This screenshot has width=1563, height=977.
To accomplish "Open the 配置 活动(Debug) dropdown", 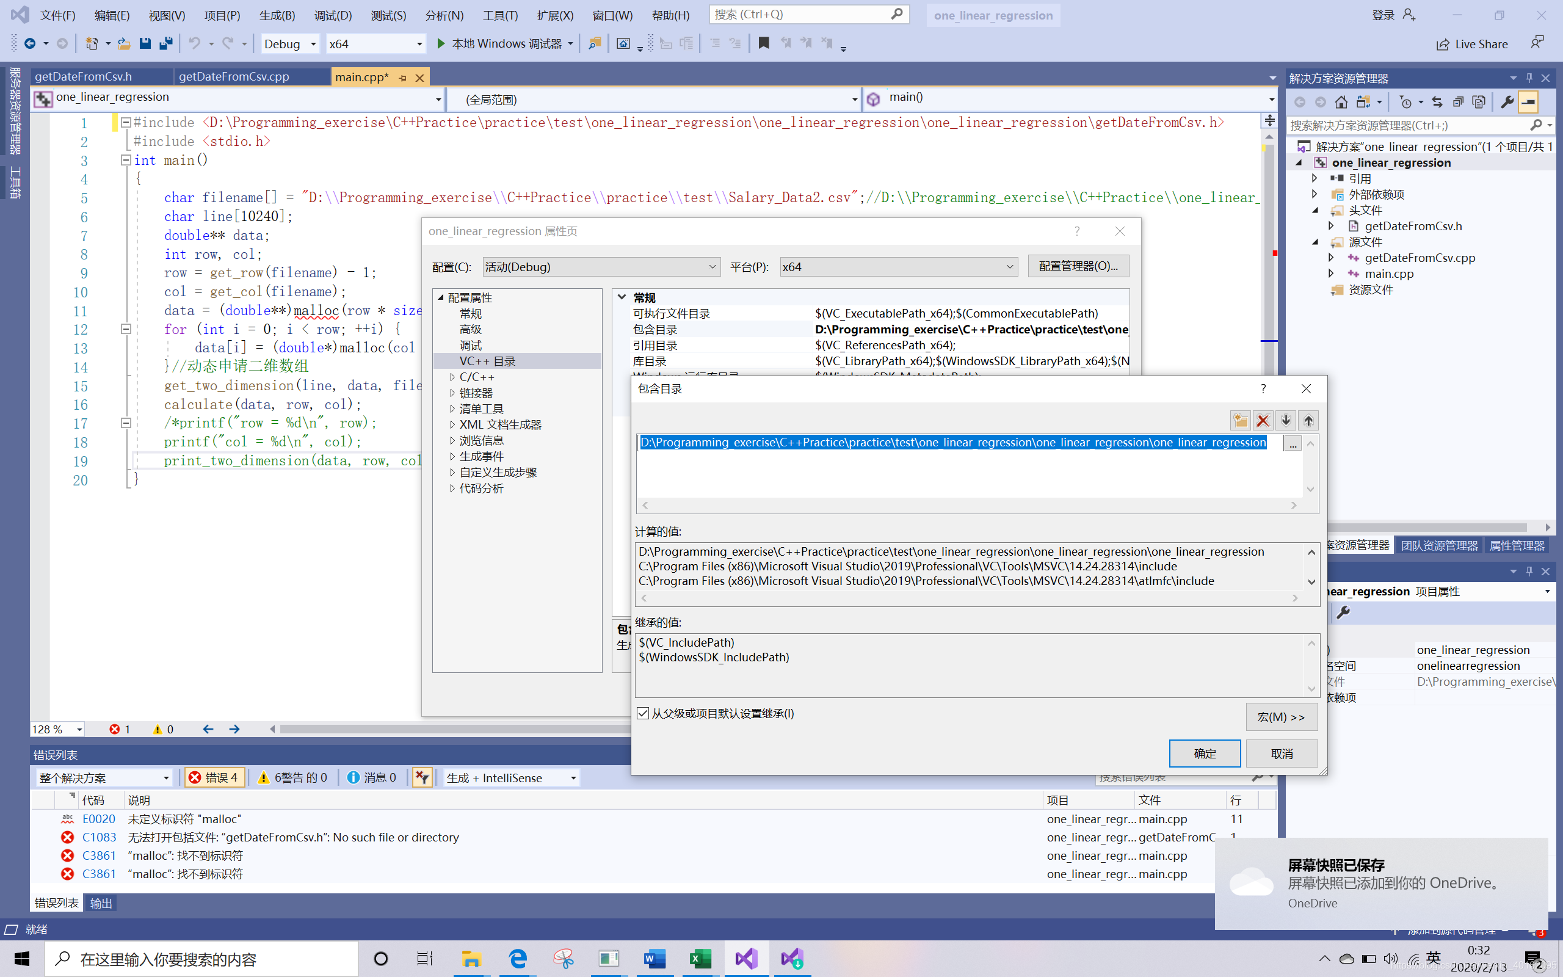I will pyautogui.click(x=601, y=267).
